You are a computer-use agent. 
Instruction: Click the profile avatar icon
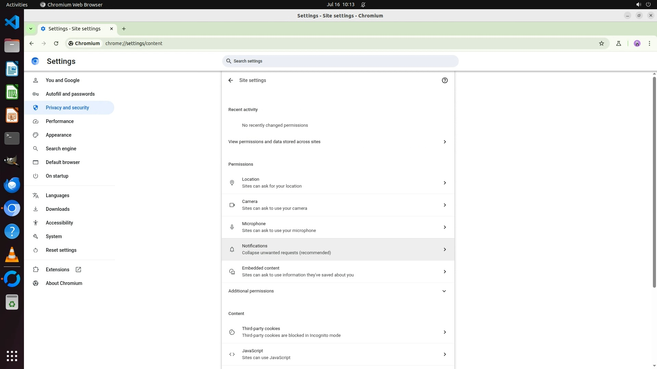[x=637, y=43]
